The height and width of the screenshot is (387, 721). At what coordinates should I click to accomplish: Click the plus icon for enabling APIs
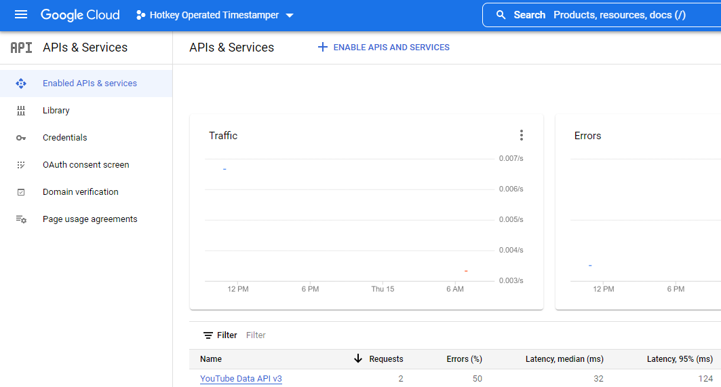pos(323,47)
